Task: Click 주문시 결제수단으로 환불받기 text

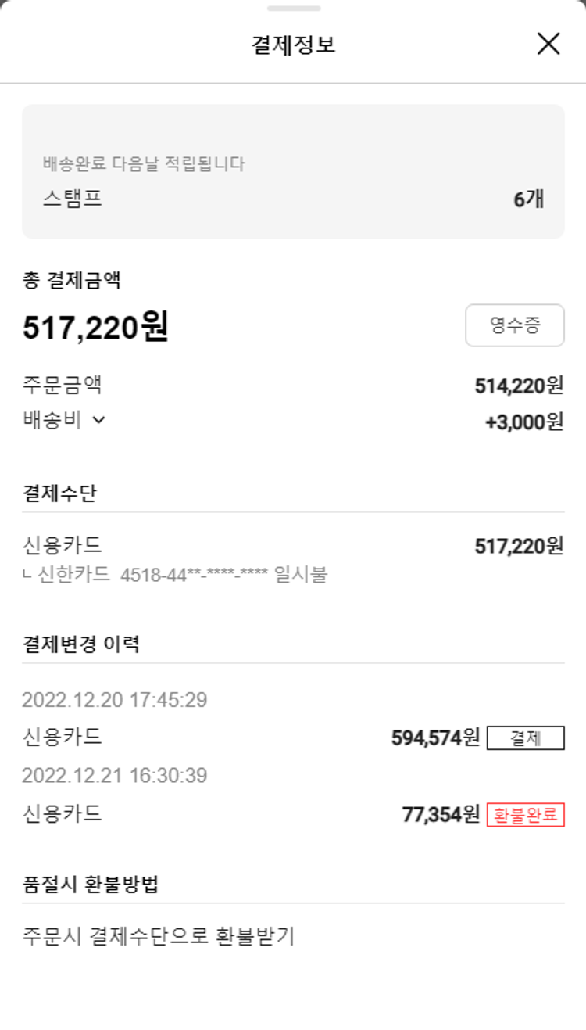Action: pos(158,936)
